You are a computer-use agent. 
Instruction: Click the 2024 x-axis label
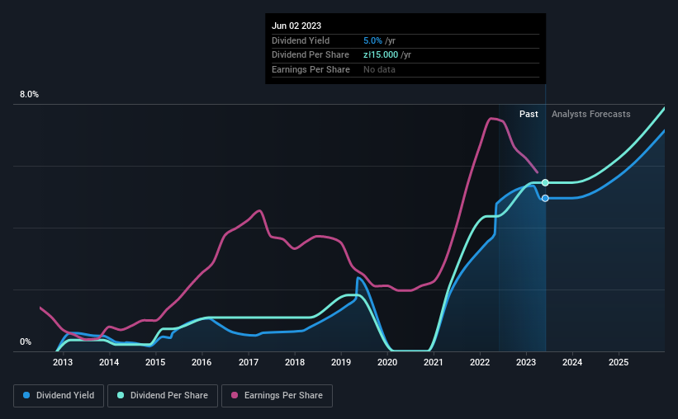click(x=572, y=362)
